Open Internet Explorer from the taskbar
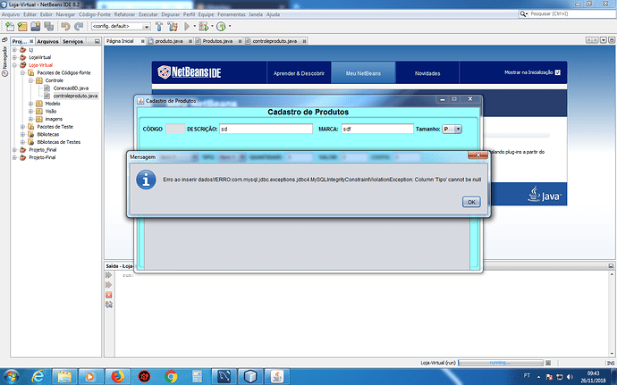Image resolution: width=617 pixels, height=385 pixels. click(38, 376)
